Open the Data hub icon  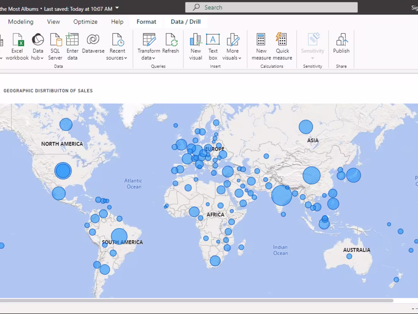click(38, 40)
